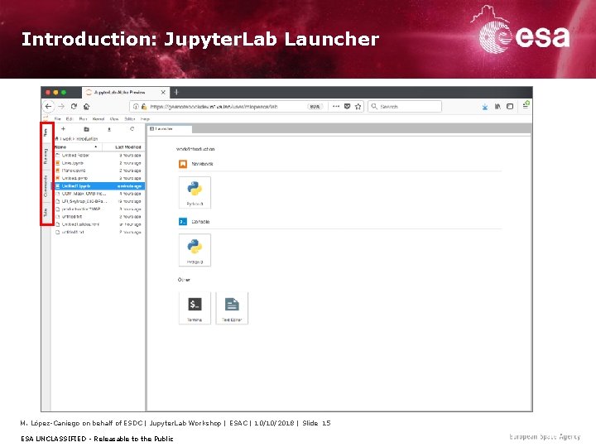The image size is (596, 447).
Task: Switch to the Files sidebar tab
Action: [x=46, y=132]
